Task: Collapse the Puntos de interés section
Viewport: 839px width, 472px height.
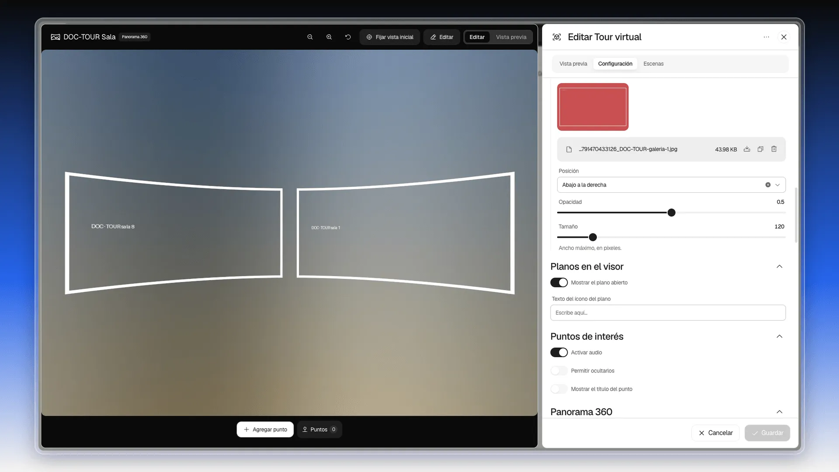Action: [779, 337]
